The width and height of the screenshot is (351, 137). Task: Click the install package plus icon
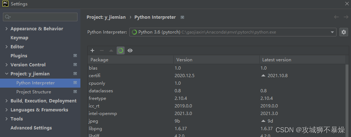(92, 50)
